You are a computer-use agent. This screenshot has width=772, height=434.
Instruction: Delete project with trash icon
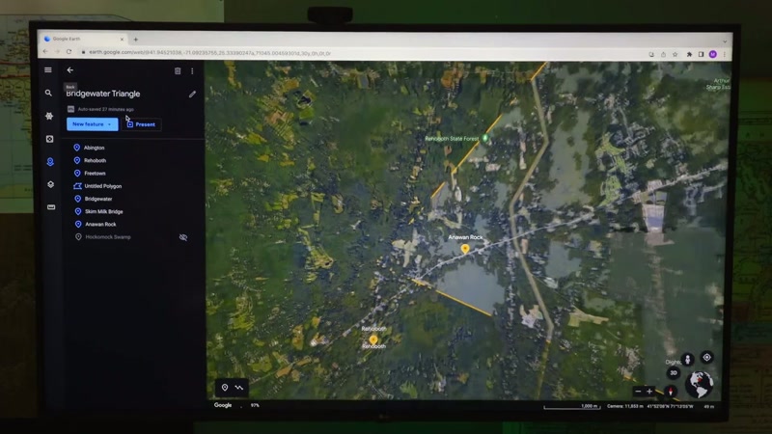pos(178,70)
